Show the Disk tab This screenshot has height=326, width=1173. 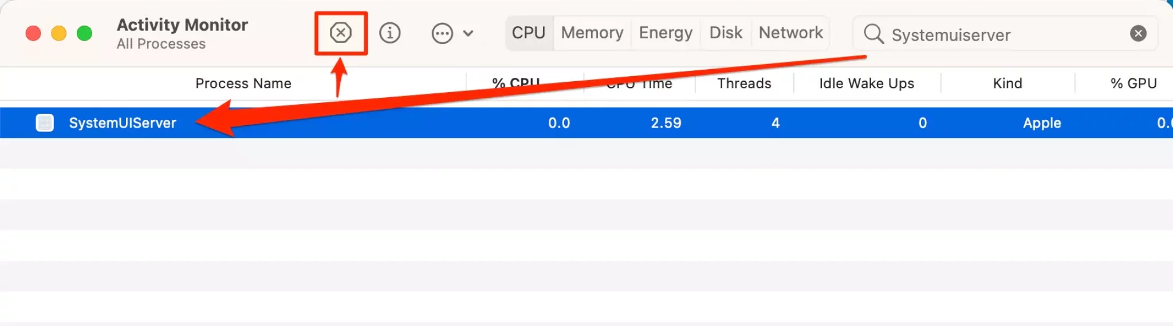[726, 33]
